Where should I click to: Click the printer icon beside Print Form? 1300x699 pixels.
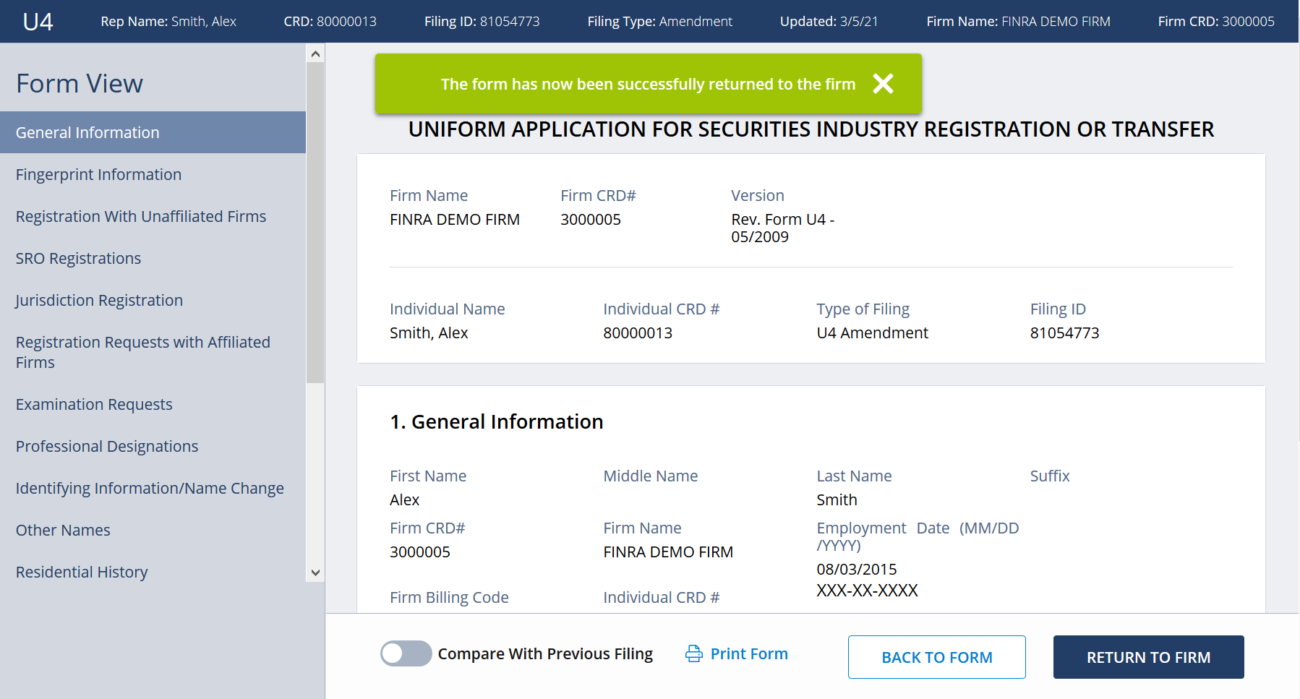pos(693,654)
